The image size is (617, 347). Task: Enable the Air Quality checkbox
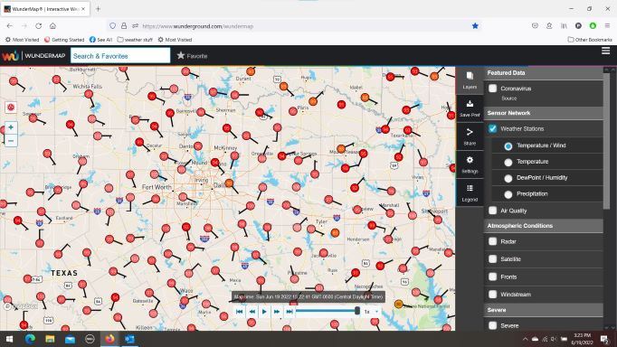pos(493,211)
